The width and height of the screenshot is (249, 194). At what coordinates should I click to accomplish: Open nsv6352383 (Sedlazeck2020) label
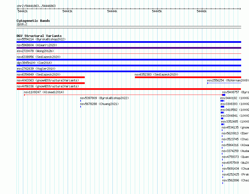(x=156, y=74)
